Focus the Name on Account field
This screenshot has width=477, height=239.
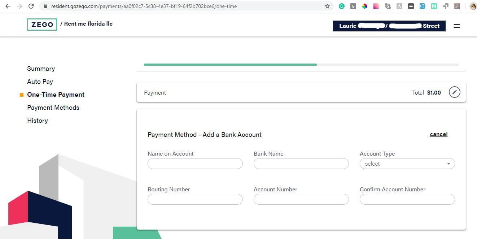click(195, 164)
